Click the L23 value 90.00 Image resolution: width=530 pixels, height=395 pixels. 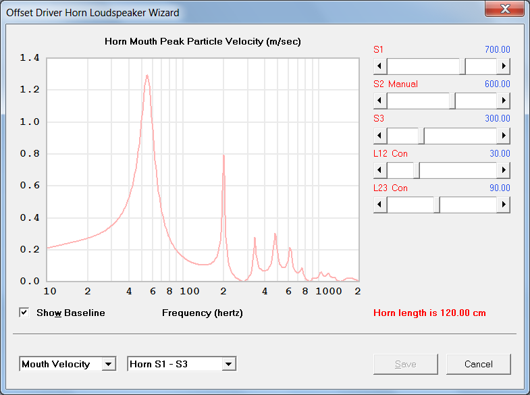point(500,188)
